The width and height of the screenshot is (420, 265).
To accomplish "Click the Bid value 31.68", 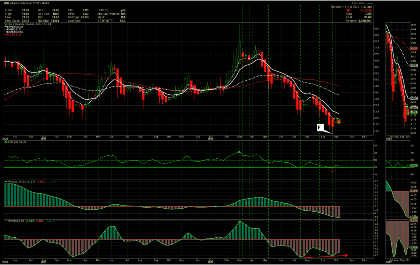I will pyautogui.click(x=56, y=17).
